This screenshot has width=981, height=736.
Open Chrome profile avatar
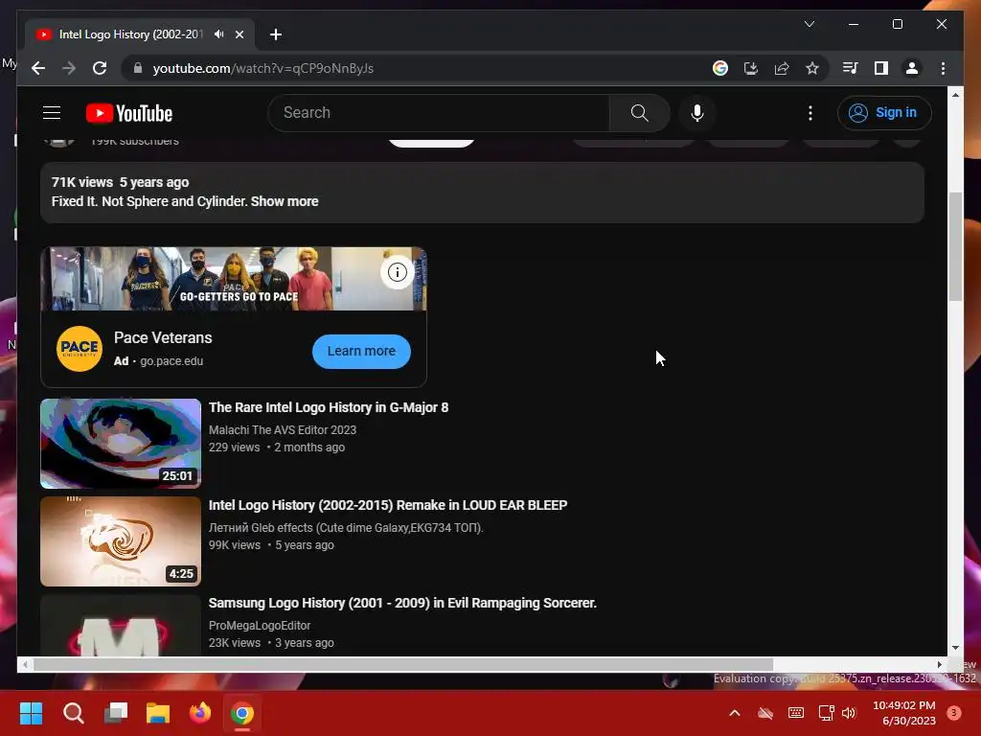point(912,68)
